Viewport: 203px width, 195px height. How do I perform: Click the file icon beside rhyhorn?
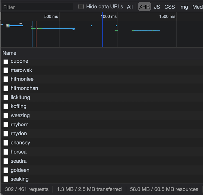click(6, 125)
